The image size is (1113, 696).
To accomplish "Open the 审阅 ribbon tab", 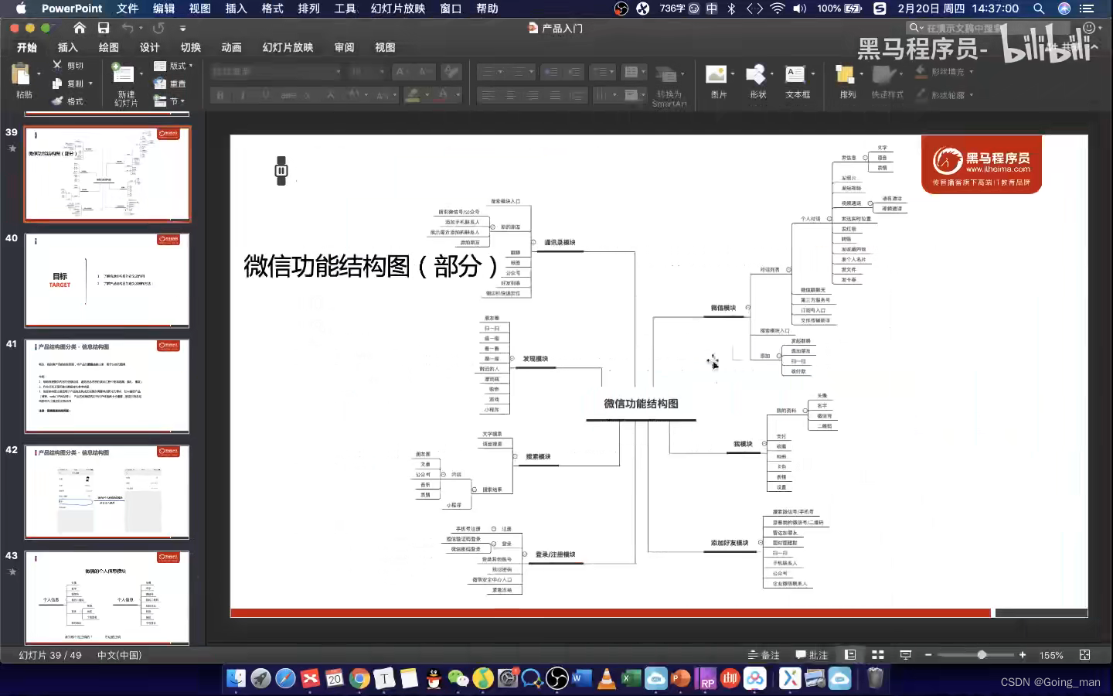I will pos(345,47).
